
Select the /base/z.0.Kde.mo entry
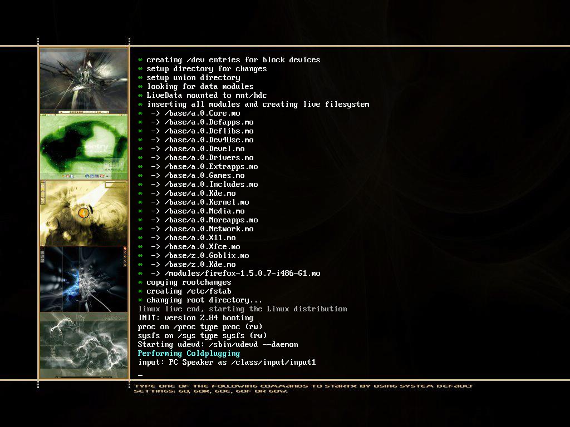click(x=187, y=264)
